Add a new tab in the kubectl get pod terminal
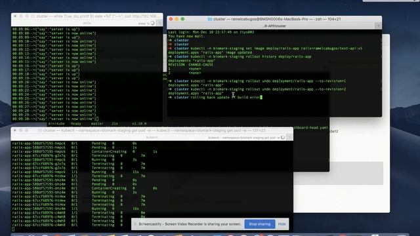 click(290, 137)
